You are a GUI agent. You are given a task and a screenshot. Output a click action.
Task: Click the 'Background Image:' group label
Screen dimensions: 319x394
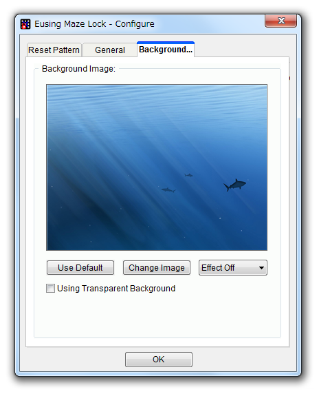tap(79, 69)
